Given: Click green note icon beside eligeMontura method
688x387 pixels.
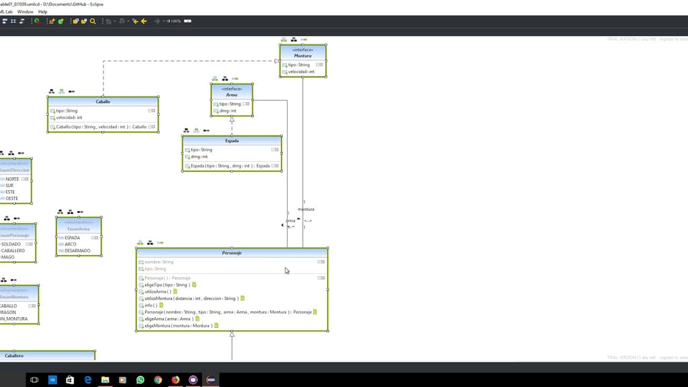Looking at the screenshot, I should (x=216, y=326).
